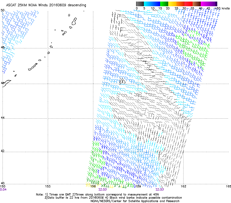Click the 50 latitude label
231x203 pixels.
tap(2, 10)
